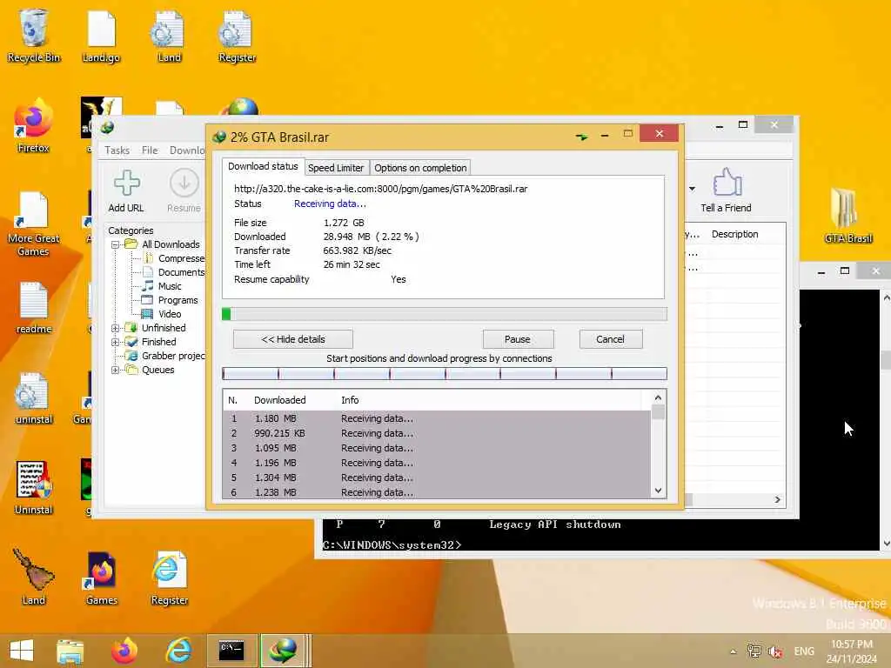This screenshot has width=891, height=668.
Task: Open the Options on completion tab
Action: pos(420,168)
